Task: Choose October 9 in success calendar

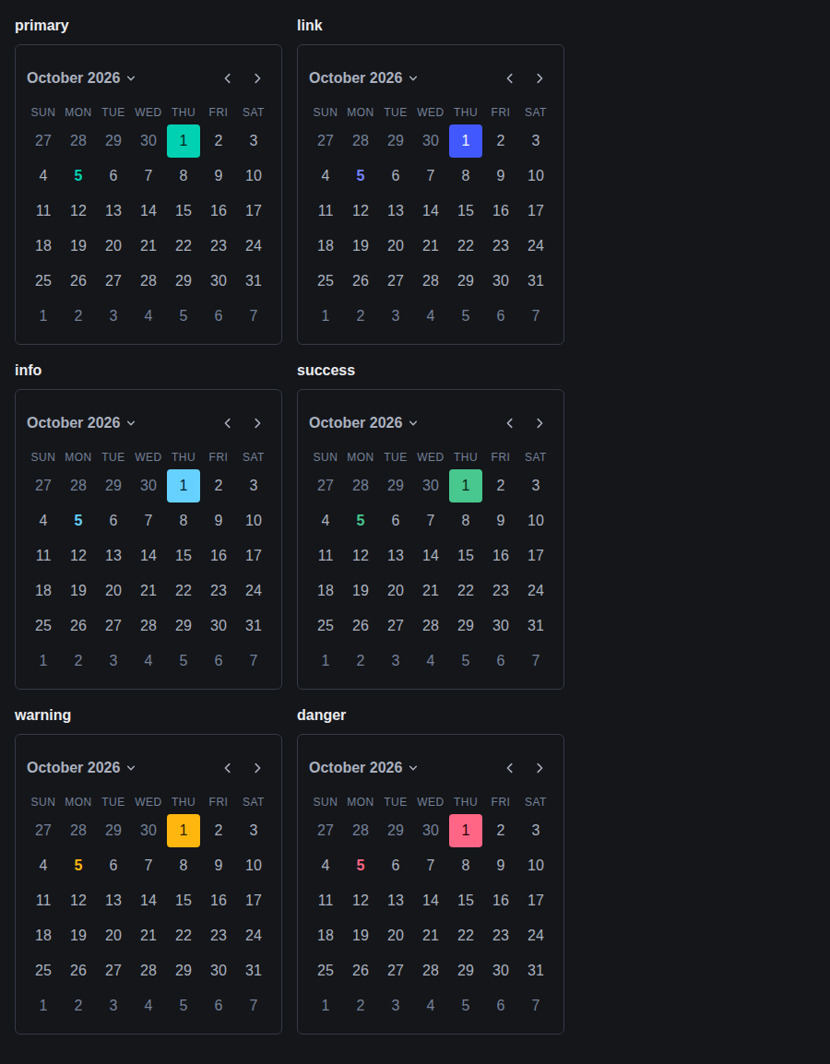Action: [x=500, y=520]
